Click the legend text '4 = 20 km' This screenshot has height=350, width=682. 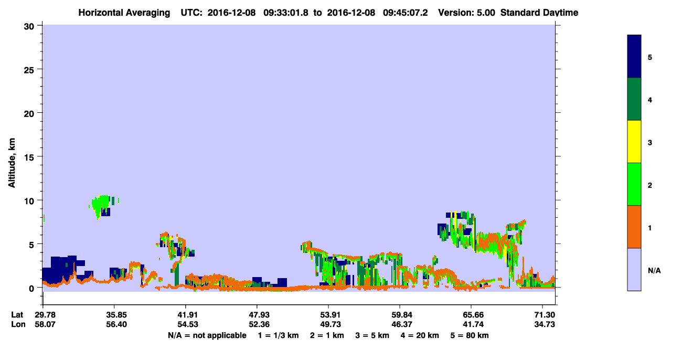tap(421, 335)
